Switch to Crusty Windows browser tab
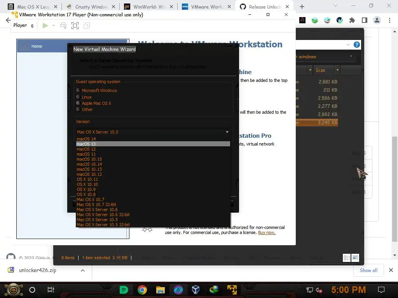This screenshot has width=398, height=298. tap(91, 7)
